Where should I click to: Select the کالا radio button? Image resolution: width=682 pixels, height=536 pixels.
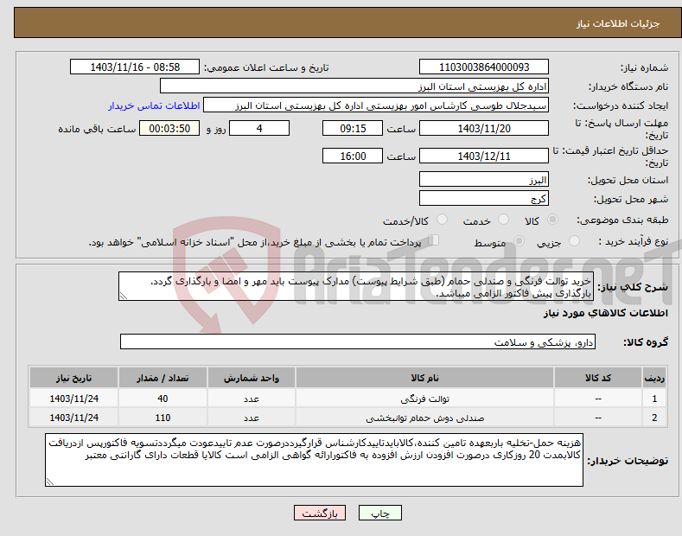point(552,220)
